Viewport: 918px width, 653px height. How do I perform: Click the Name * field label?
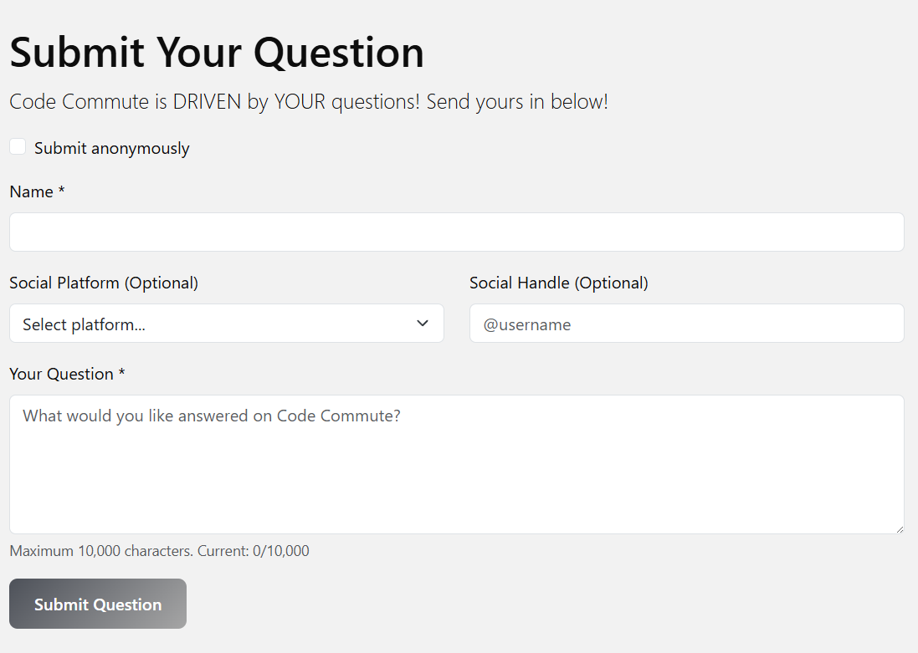[37, 191]
